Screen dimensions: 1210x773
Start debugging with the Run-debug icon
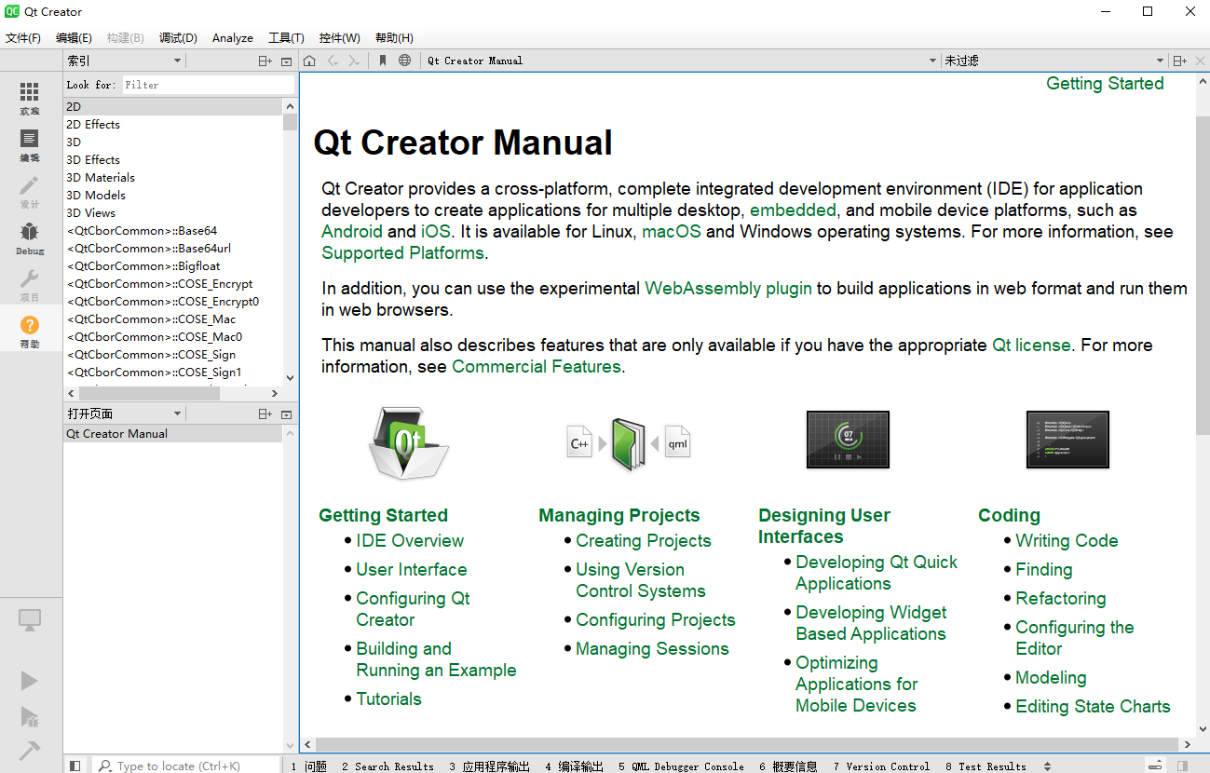(x=30, y=716)
